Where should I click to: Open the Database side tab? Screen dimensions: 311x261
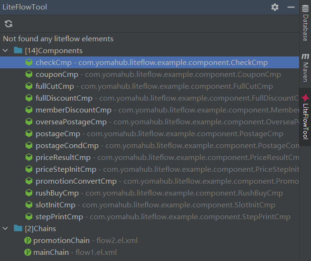pos(305,24)
